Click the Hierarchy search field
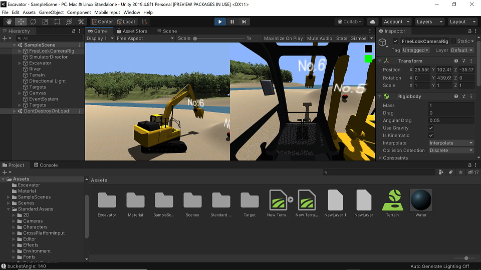The image size is (481, 270). [x=49, y=38]
